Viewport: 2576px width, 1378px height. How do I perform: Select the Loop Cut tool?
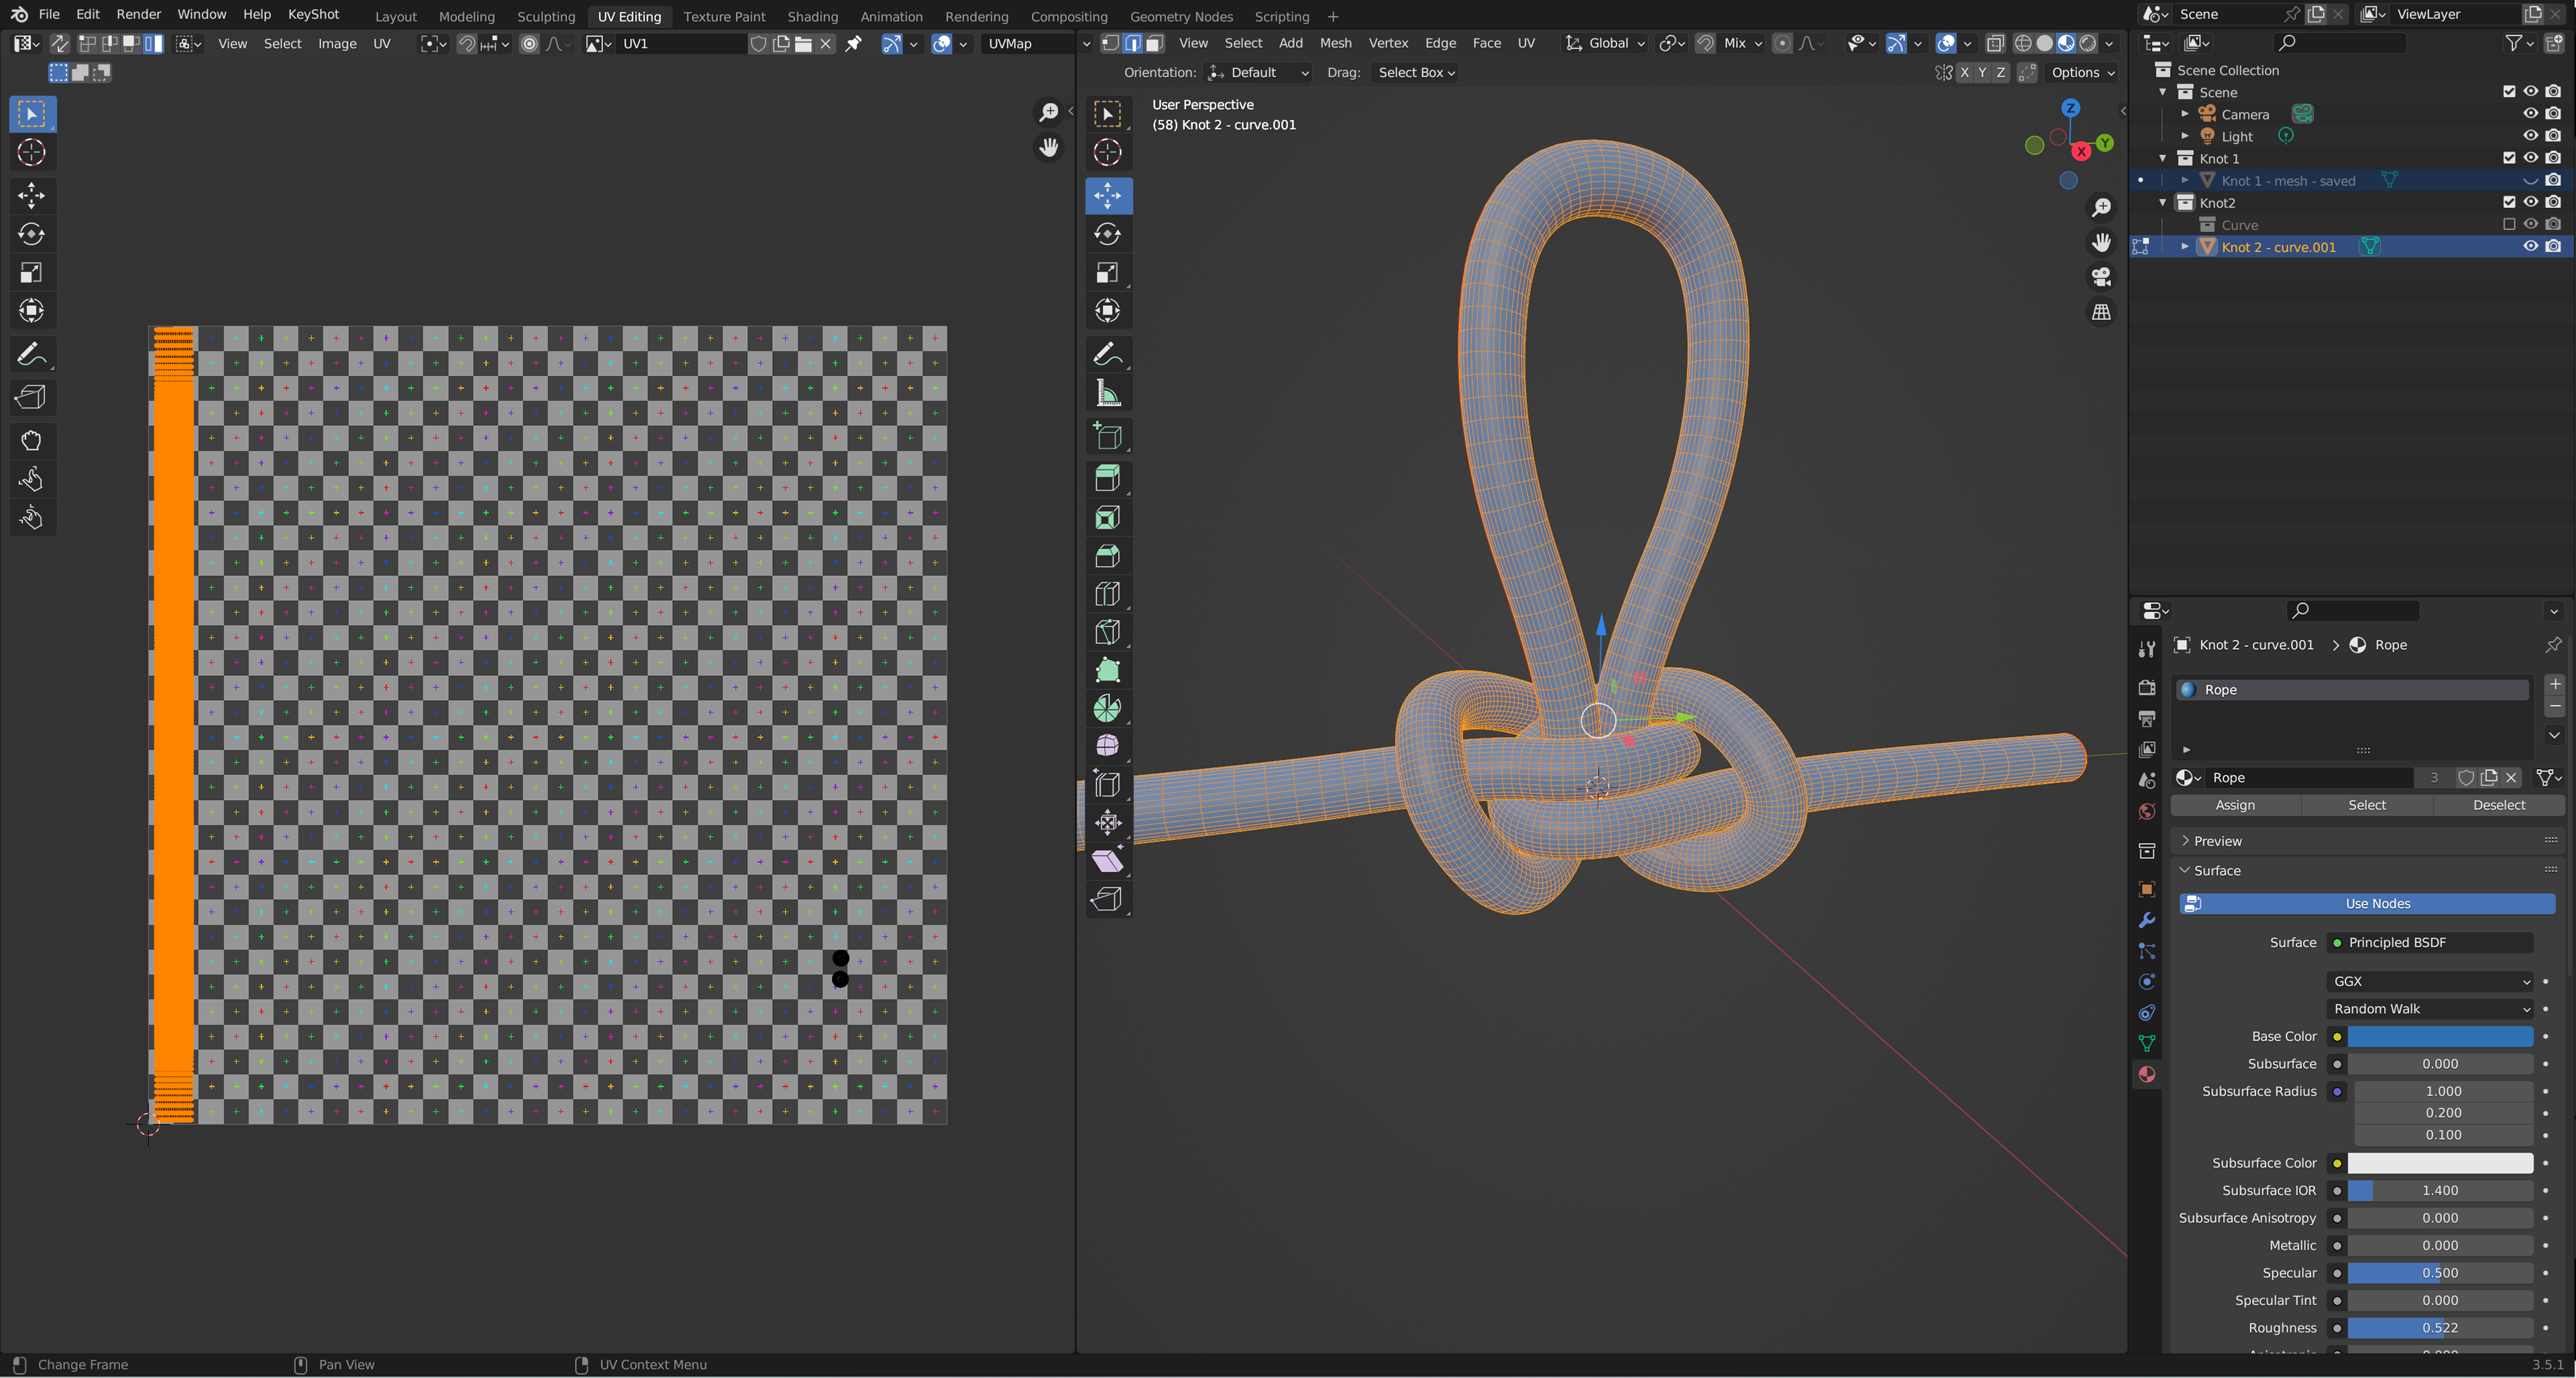[1107, 593]
